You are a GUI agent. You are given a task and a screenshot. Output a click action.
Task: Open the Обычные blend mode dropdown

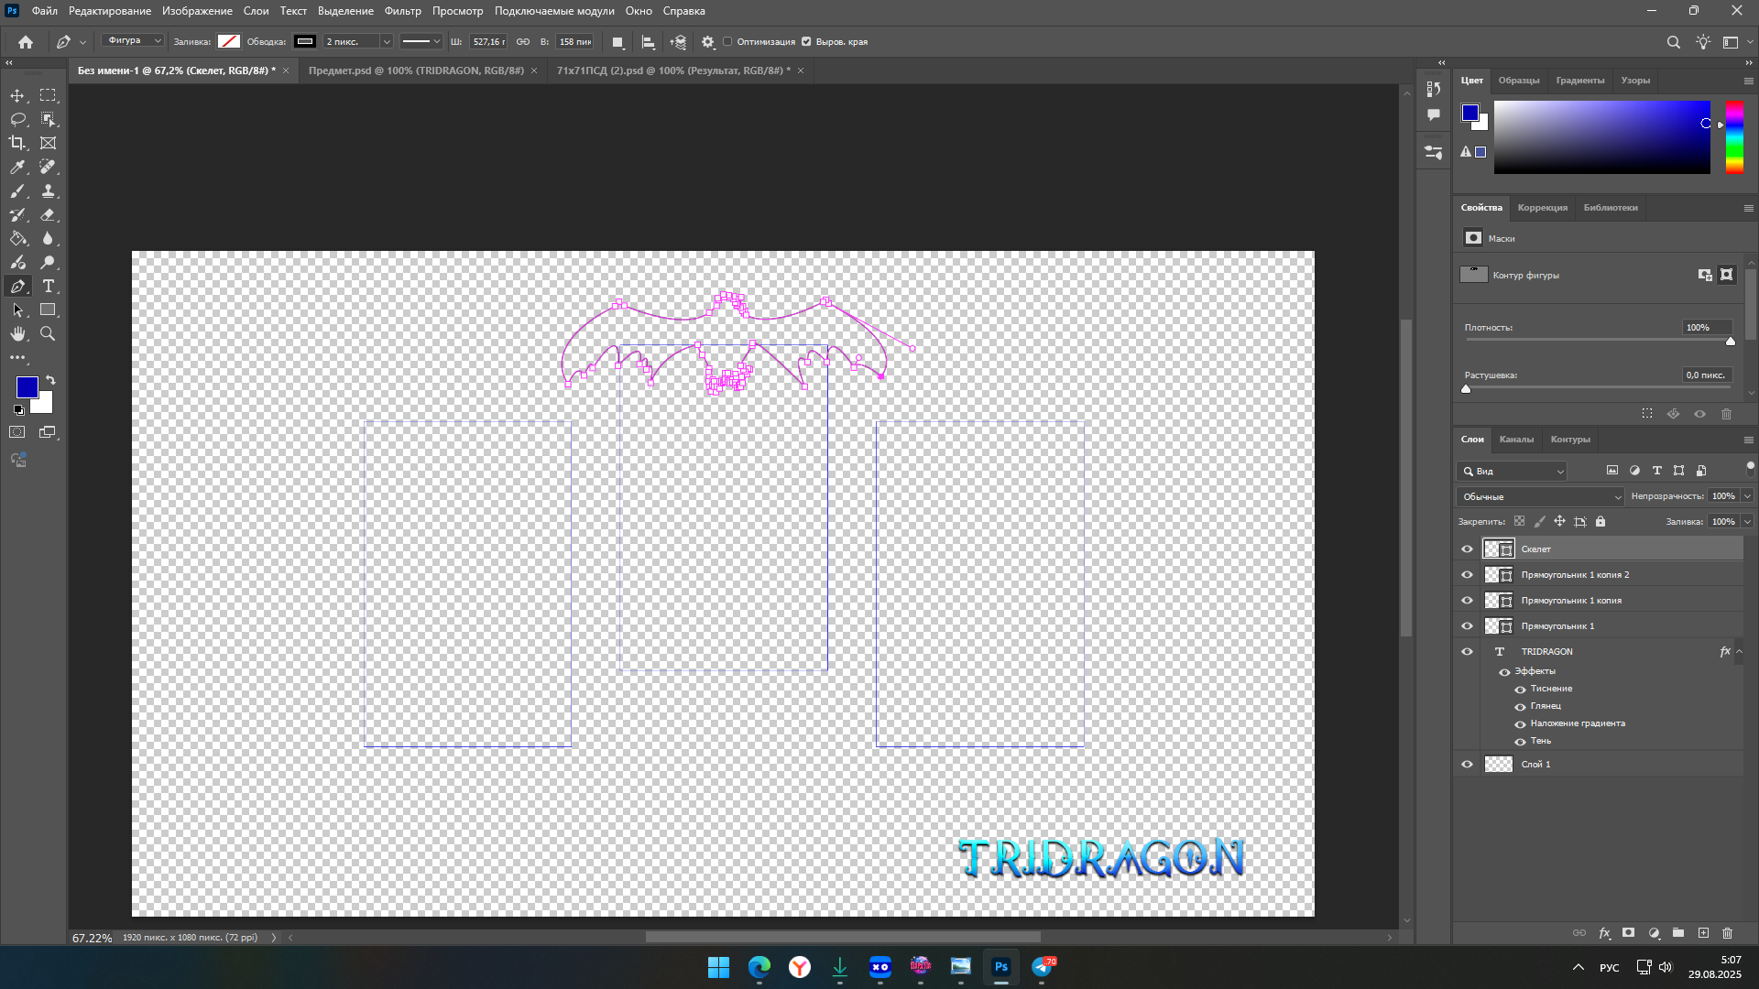click(x=1539, y=496)
